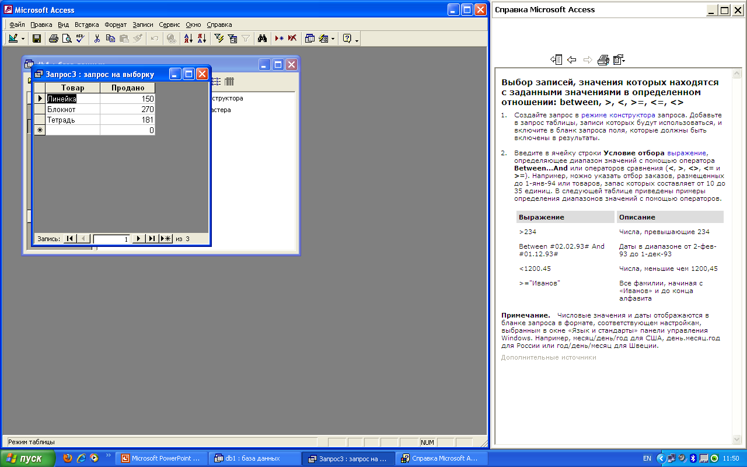
Task: Open Help options dropdown icon
Action: 619,60
